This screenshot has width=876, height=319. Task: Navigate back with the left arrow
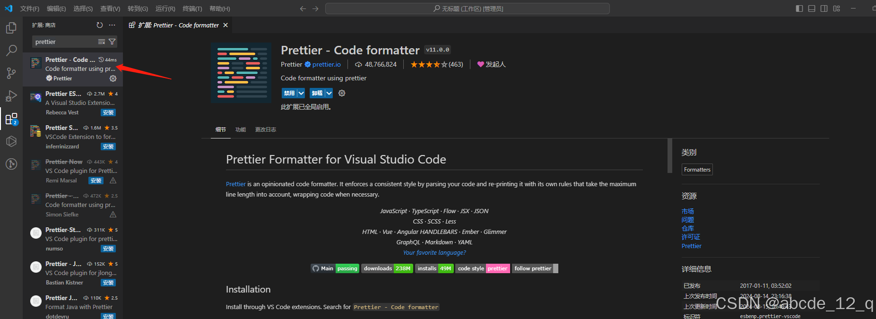tap(303, 9)
